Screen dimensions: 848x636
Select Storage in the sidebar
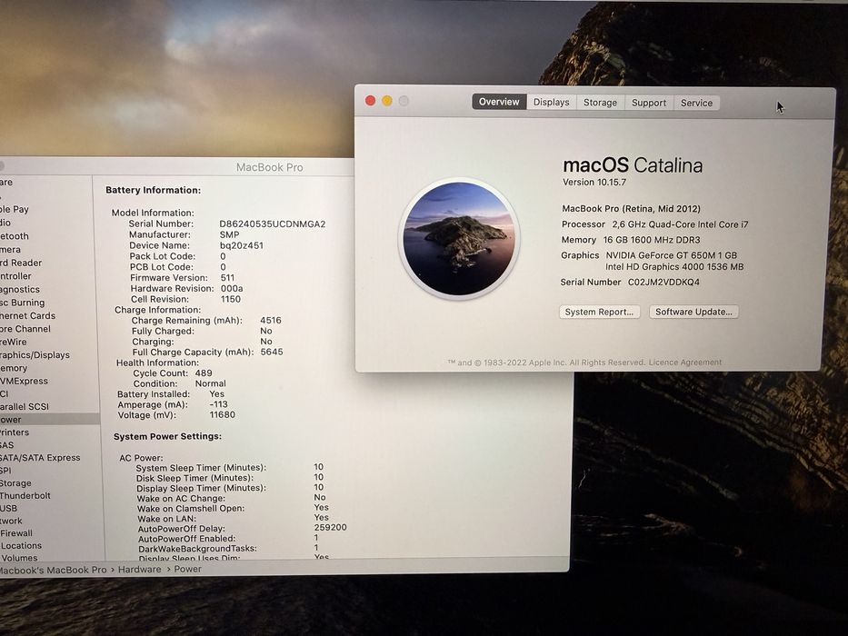(15, 483)
